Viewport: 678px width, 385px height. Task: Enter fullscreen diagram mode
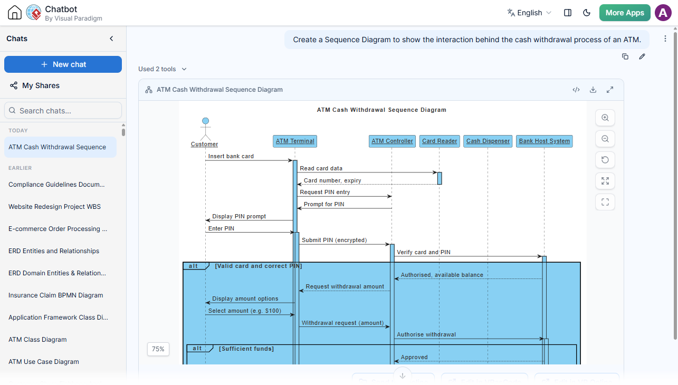(605, 202)
